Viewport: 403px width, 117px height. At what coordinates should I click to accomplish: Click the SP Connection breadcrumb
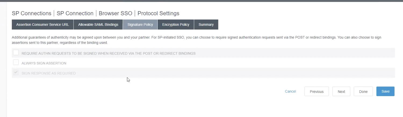[x=75, y=13]
